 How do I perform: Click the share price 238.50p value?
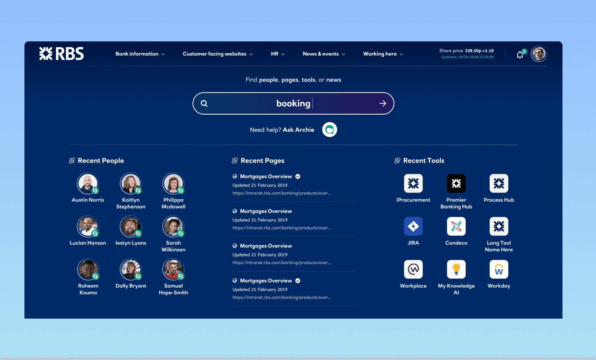point(473,51)
